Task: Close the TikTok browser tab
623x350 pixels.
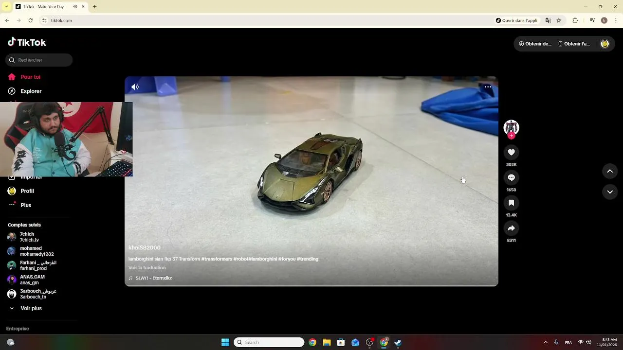Action: click(x=83, y=7)
